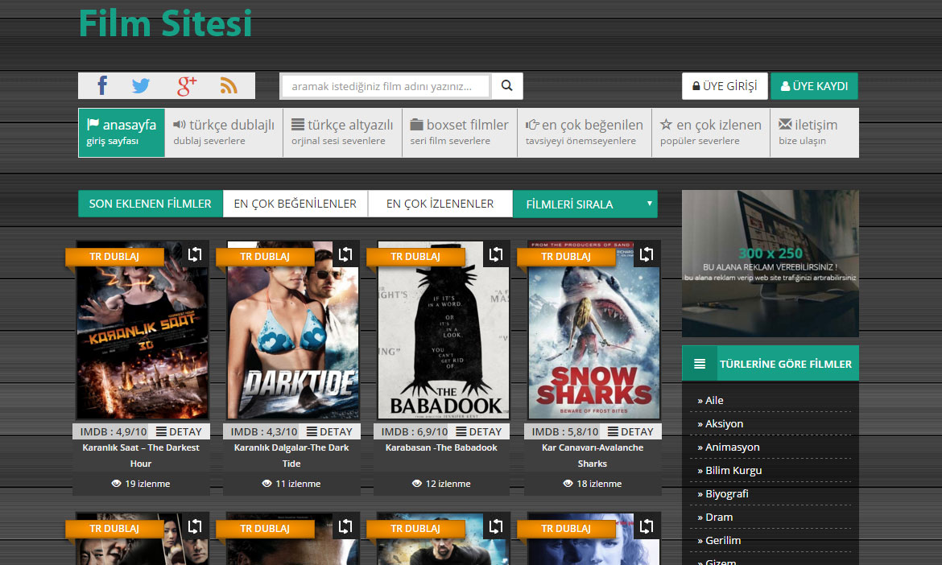Open the RSS feed icon
This screenshot has height=565, width=942.
click(229, 86)
